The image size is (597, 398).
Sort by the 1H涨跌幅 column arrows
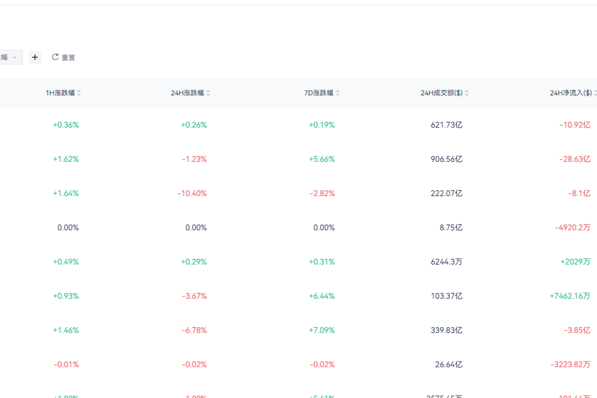coord(79,93)
